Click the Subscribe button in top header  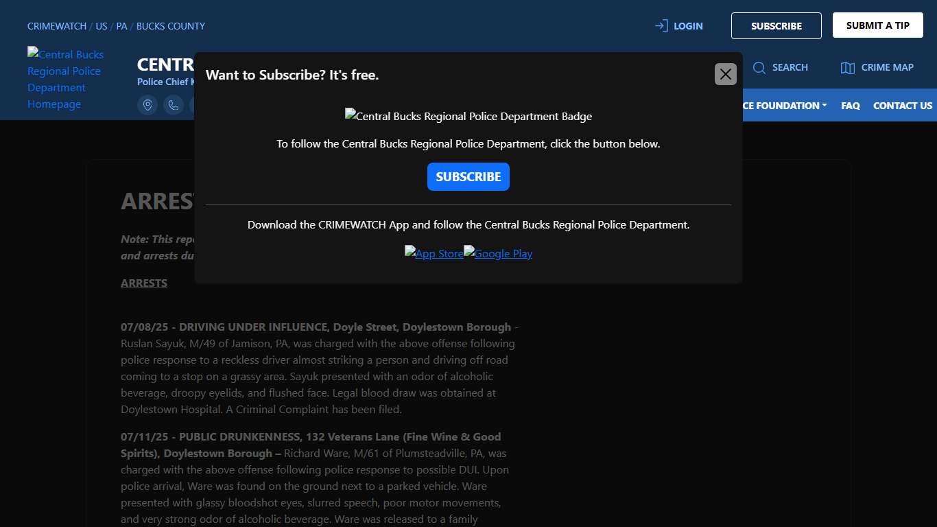776,26
